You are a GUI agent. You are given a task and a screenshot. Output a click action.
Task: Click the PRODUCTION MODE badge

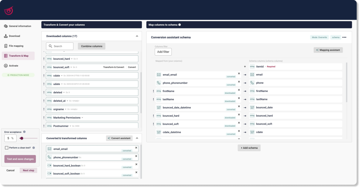point(18,75)
